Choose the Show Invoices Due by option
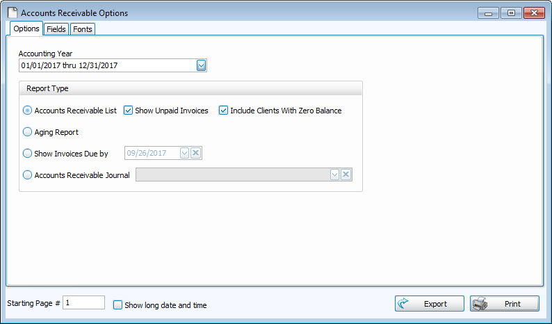The image size is (552, 324). 28,154
